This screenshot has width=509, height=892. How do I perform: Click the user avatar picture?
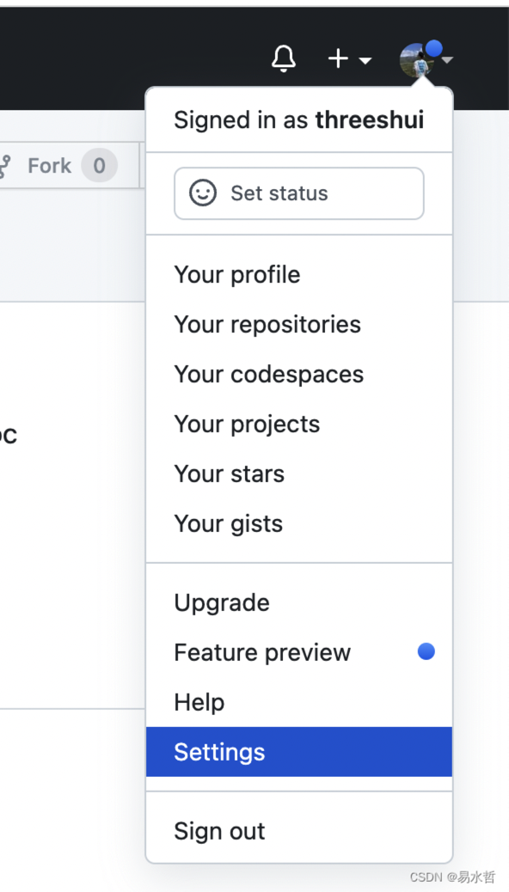[417, 60]
